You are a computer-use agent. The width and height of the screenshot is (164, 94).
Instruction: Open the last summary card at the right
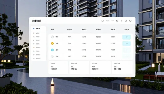122,67
